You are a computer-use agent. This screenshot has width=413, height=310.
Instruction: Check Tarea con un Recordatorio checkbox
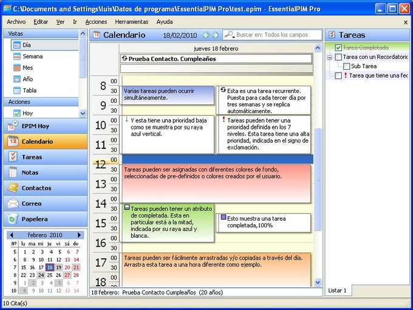point(338,57)
